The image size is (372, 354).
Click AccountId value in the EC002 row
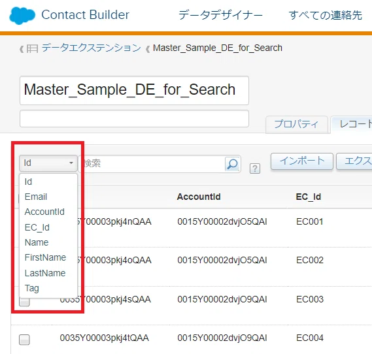coord(222,260)
